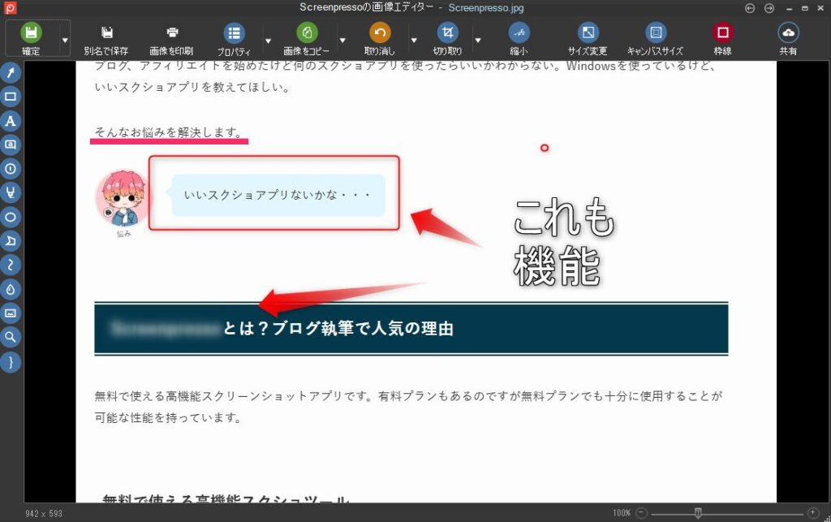Expand the dropdown arrow beside 確定
Screen dimensions: 831x522
(x=65, y=39)
